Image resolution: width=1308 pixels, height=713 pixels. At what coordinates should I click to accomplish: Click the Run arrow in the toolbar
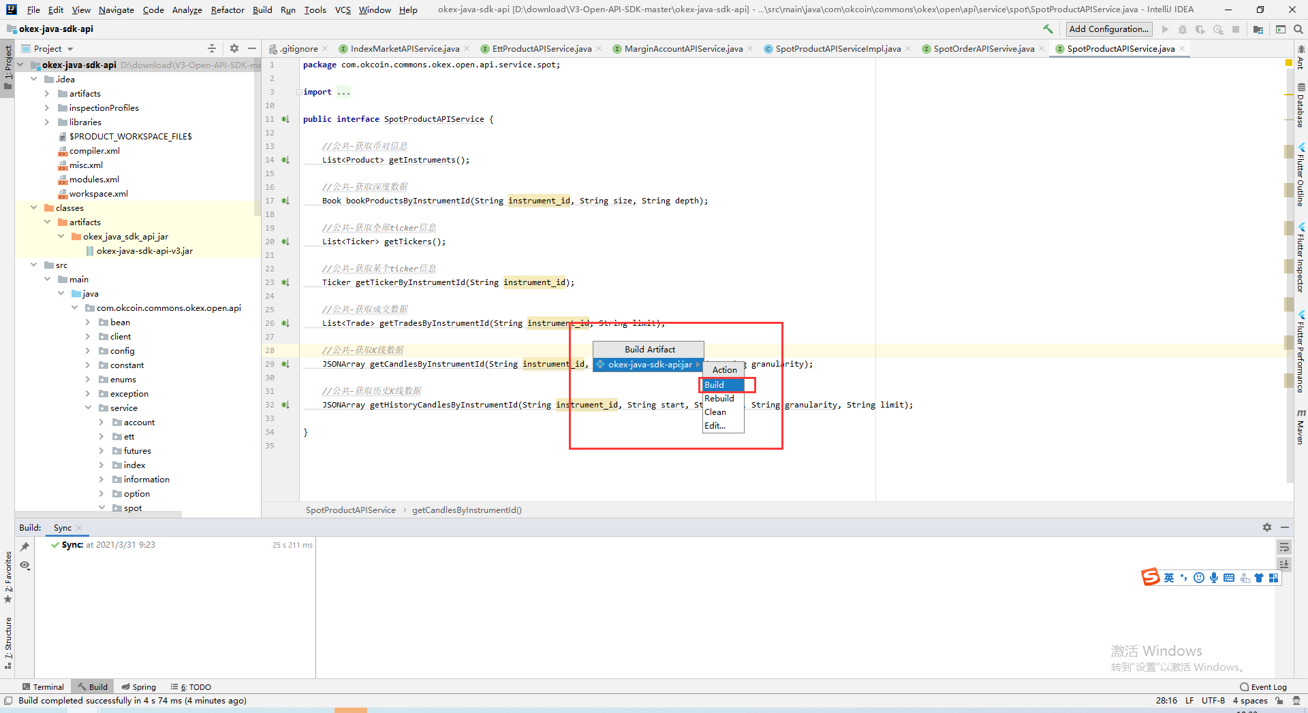1165,29
